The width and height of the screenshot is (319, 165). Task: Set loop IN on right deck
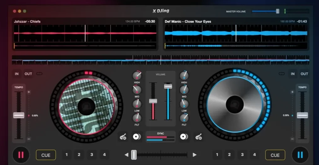[292, 74]
